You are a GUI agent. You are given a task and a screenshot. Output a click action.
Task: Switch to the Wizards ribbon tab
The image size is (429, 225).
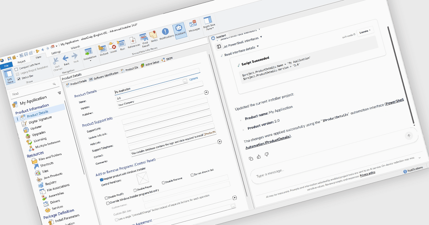click(x=75, y=47)
